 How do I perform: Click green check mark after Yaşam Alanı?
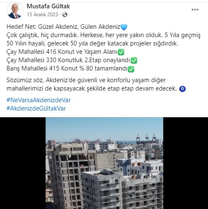(x=121, y=52)
